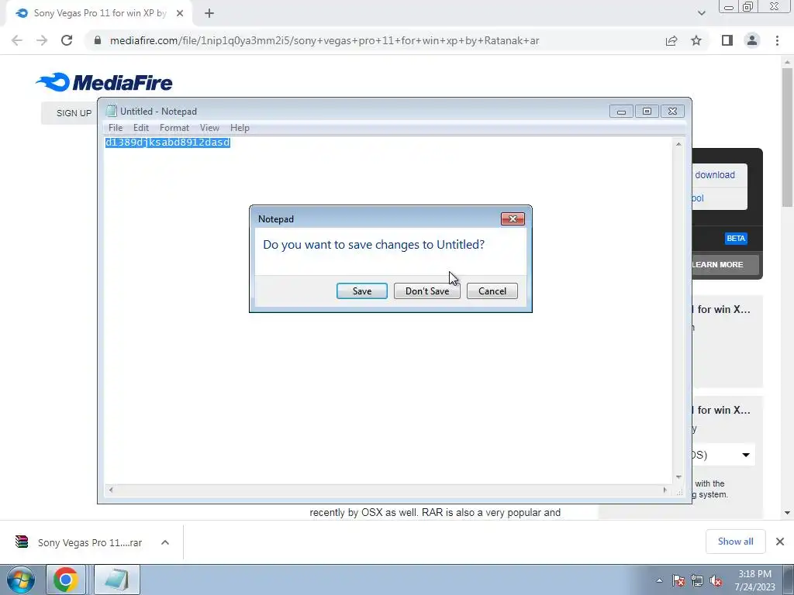Minimize the Chrome window
This screenshot has height=595, width=794.
click(729, 7)
